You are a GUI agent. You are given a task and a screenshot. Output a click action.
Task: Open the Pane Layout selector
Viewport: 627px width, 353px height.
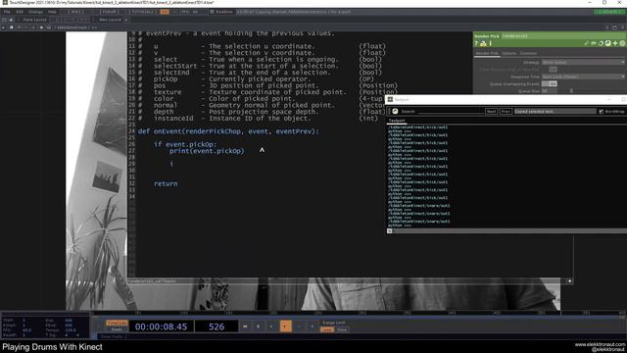[34, 20]
